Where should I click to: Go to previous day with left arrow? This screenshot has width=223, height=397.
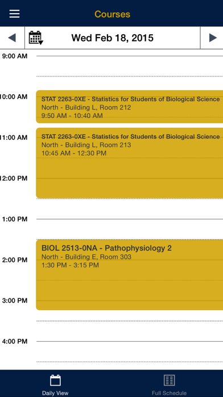tap(12, 38)
